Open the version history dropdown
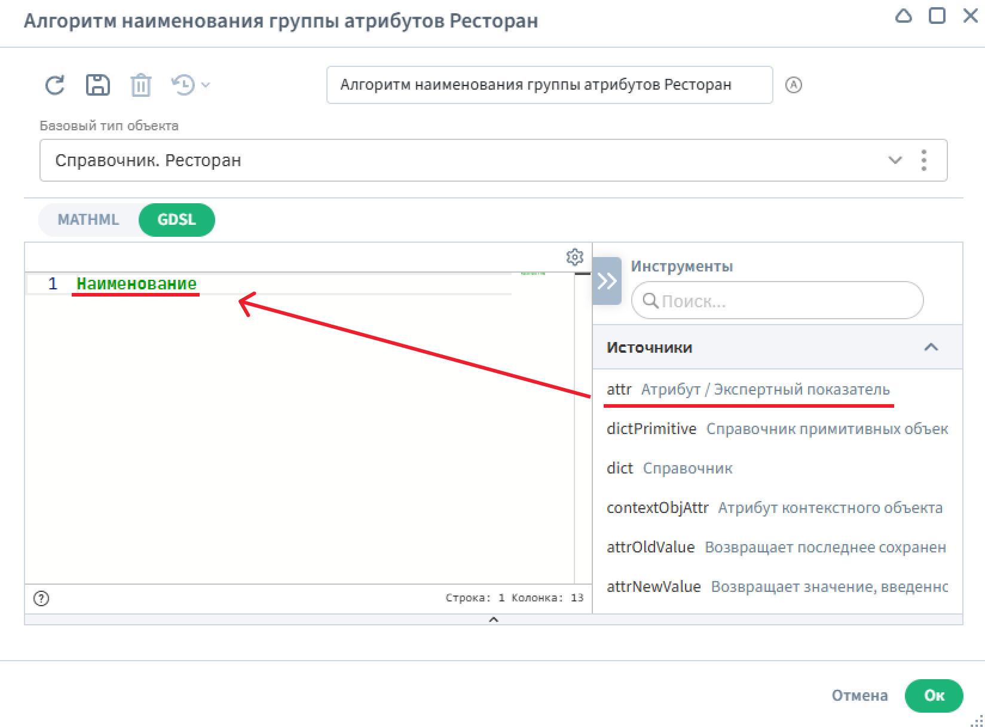The width and height of the screenshot is (985, 727). (x=190, y=85)
